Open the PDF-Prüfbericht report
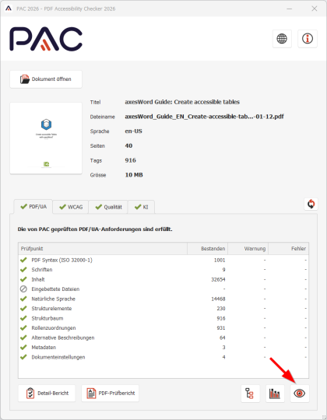This screenshot has width=327, height=420. click(110, 394)
